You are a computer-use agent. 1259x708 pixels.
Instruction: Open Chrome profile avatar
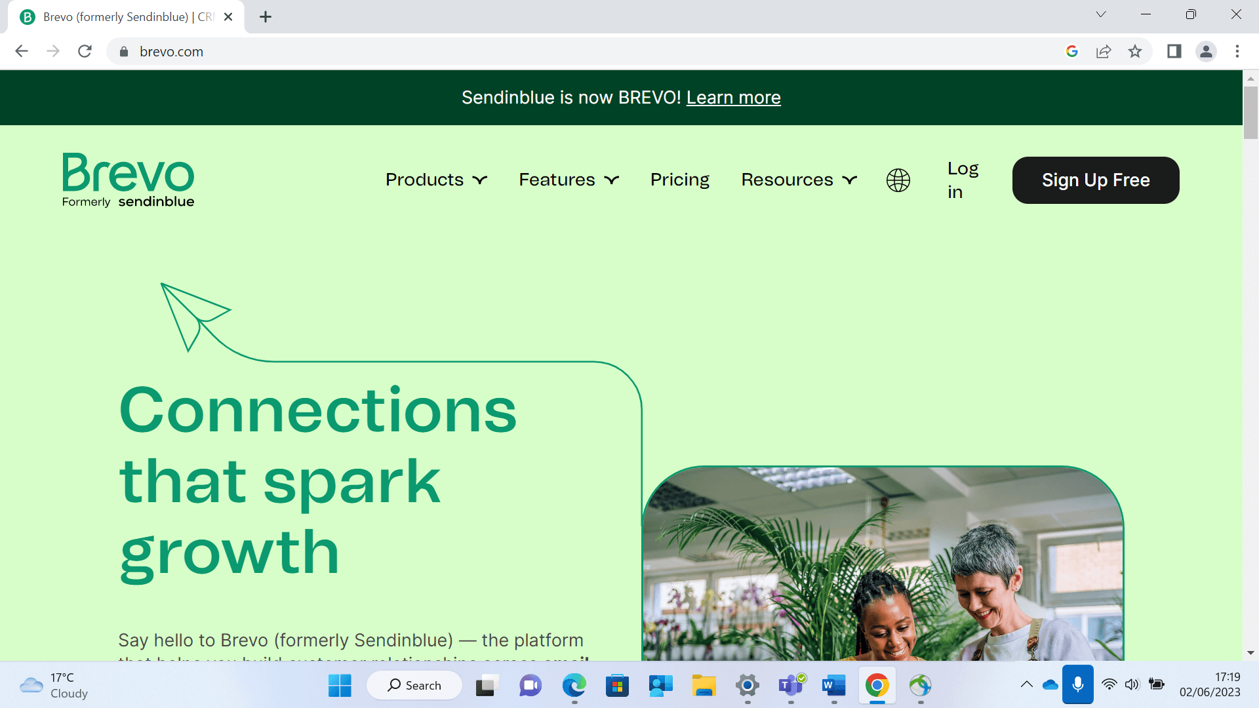pyautogui.click(x=1206, y=51)
